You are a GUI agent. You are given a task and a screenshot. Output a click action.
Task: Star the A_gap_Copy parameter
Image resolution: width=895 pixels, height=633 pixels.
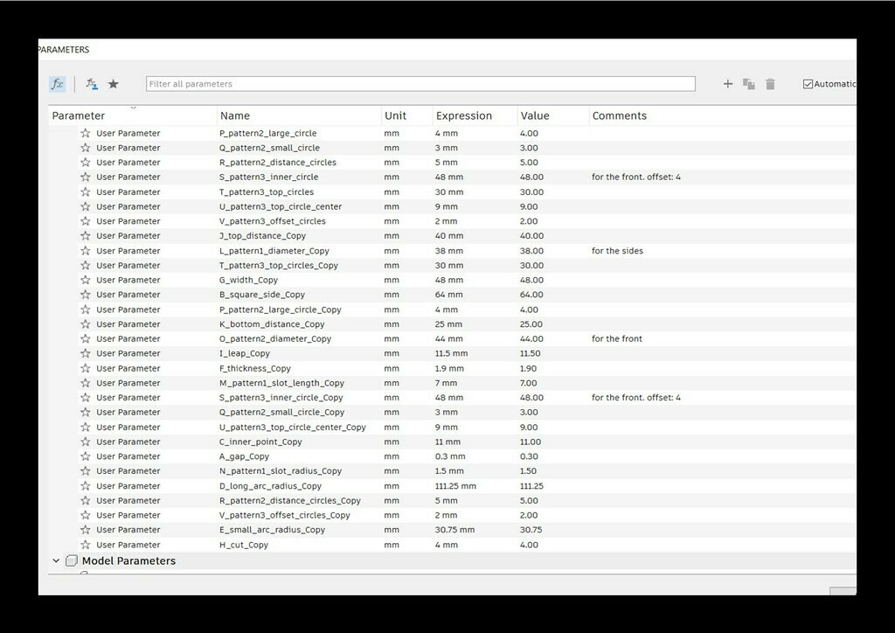(86, 456)
